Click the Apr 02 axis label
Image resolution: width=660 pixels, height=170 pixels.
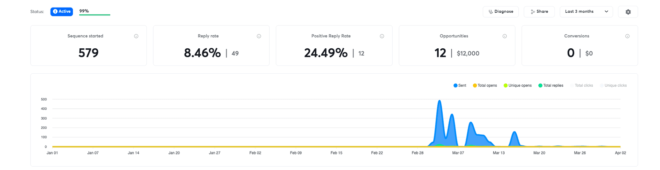pos(620,153)
